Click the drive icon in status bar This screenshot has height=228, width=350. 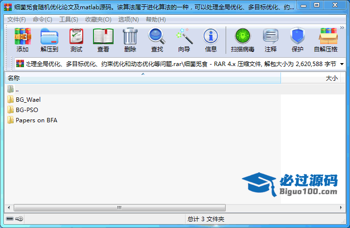click(10, 219)
